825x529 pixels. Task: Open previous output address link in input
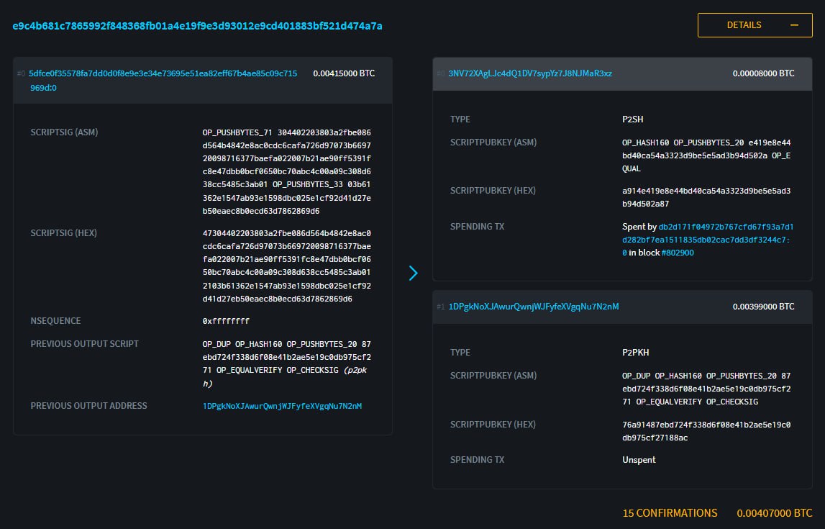[x=282, y=406]
